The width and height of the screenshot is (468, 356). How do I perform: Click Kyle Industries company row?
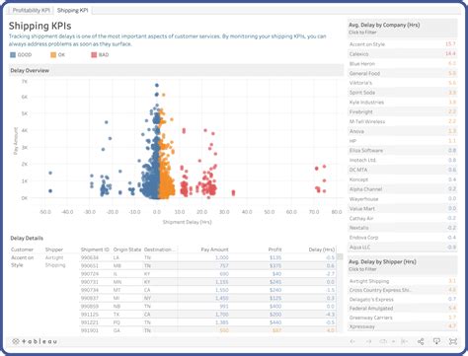tap(403, 103)
